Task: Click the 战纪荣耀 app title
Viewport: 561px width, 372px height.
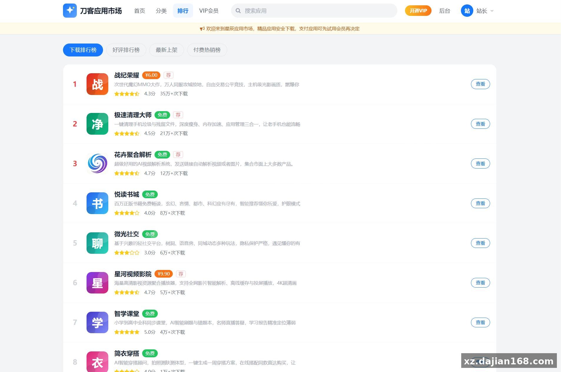Action: (x=127, y=75)
